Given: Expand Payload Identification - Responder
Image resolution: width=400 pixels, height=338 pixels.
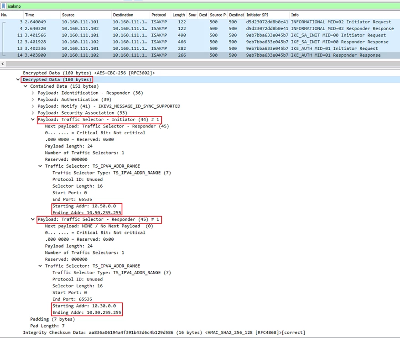Looking at the screenshot, I should pos(33,93).
